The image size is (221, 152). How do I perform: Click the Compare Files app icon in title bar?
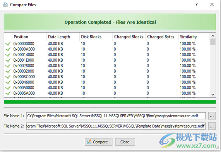tap(5, 5)
